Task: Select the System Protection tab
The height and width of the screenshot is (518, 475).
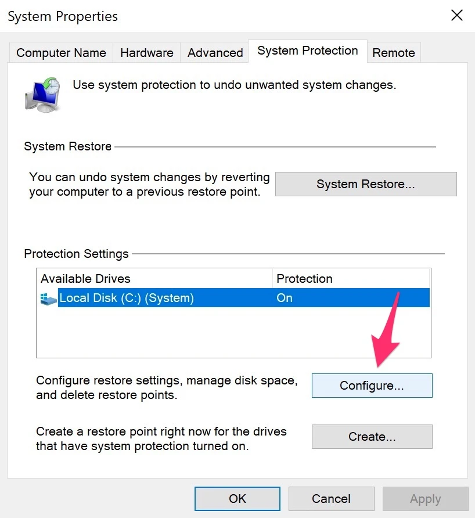Action: (307, 51)
